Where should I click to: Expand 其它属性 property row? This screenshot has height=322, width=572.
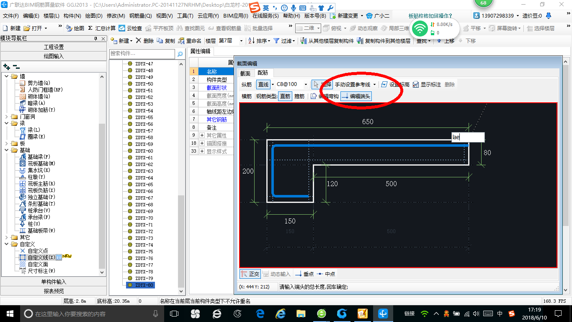click(x=202, y=135)
